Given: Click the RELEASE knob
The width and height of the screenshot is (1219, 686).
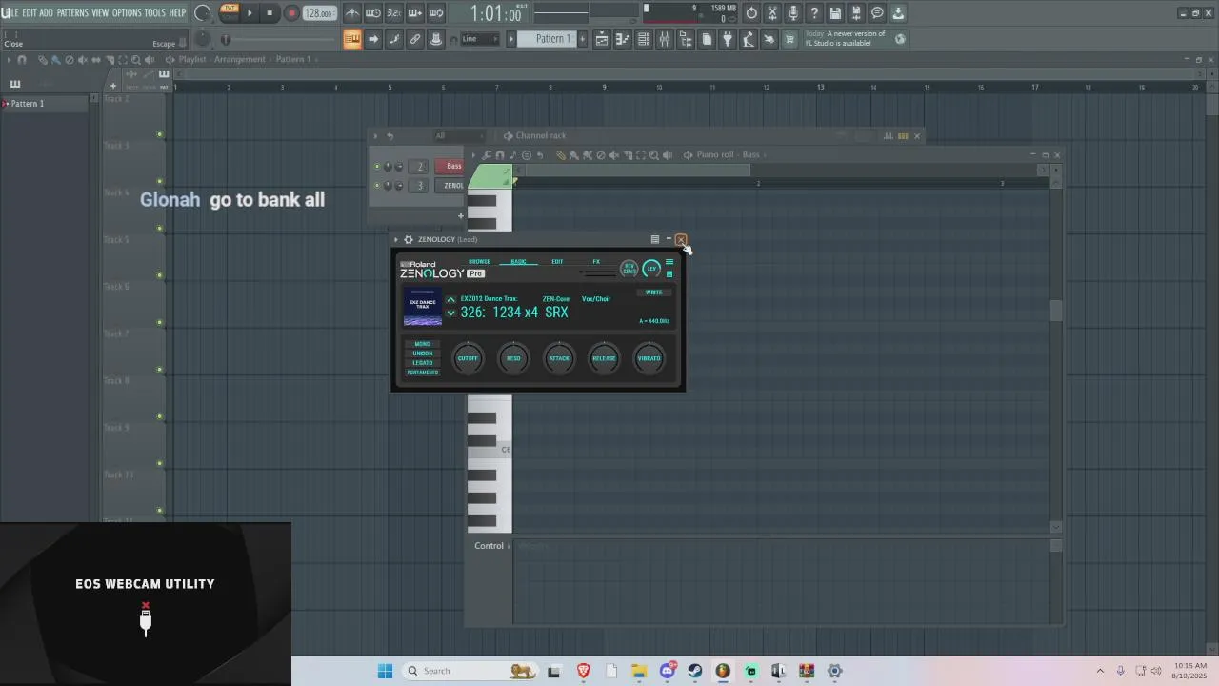Looking at the screenshot, I should (604, 358).
